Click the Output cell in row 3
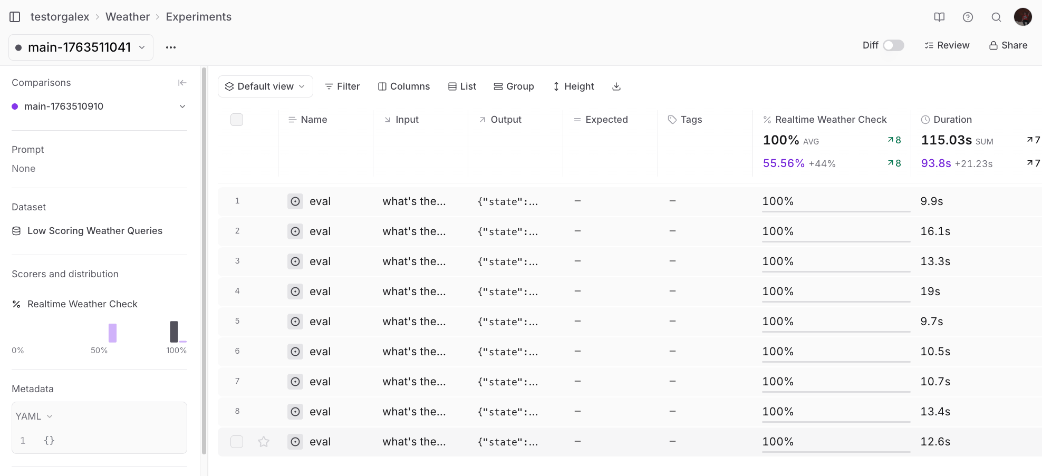The height and width of the screenshot is (476, 1042). tap(508, 261)
